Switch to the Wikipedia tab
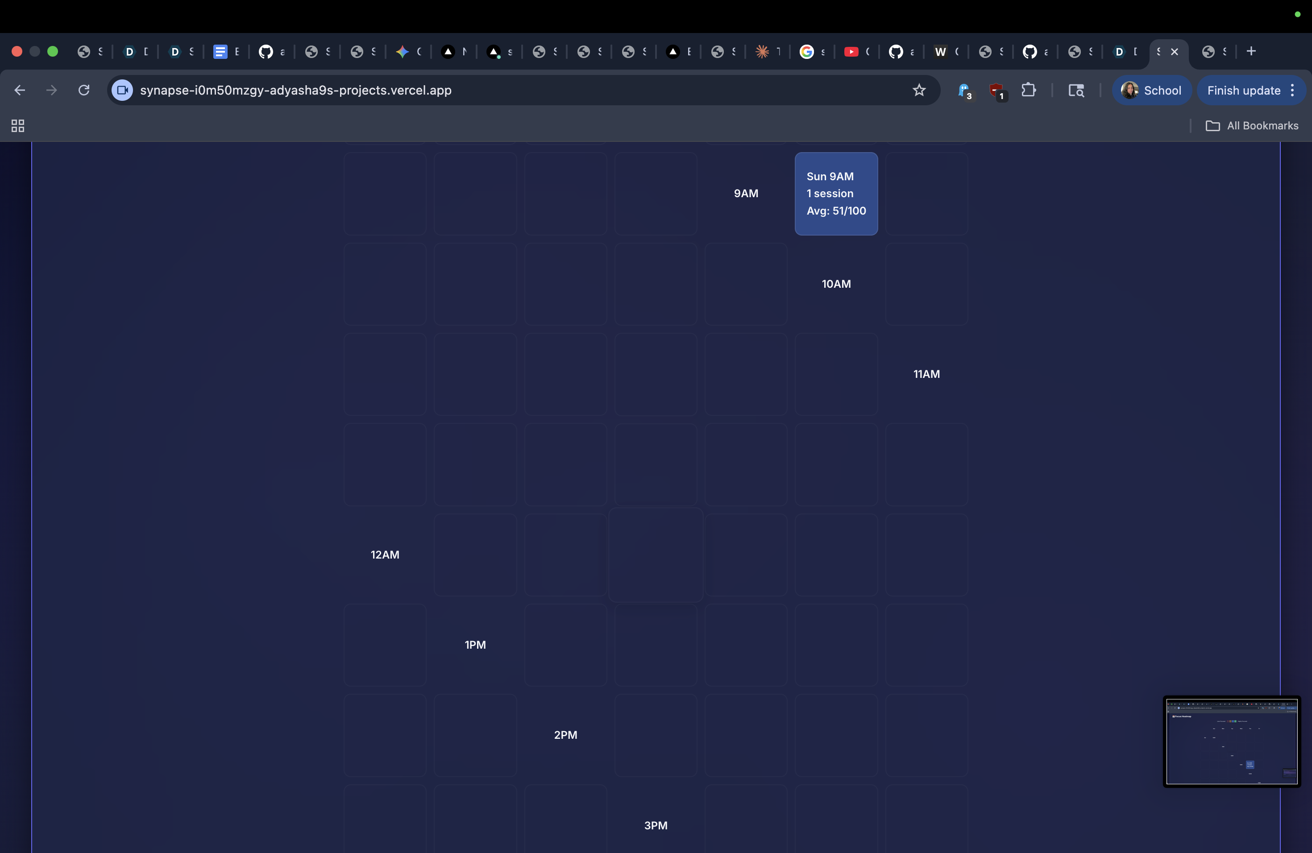This screenshot has width=1312, height=853. click(940, 52)
